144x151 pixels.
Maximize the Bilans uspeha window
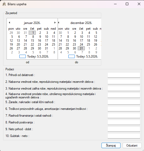coord(127,4)
